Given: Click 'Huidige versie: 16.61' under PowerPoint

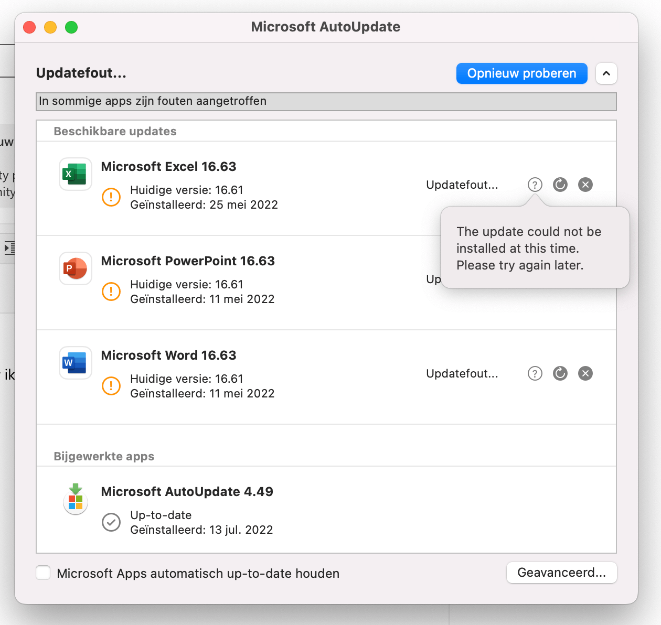Looking at the screenshot, I should [x=187, y=284].
